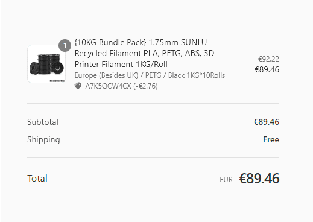Viewport: 313px width, 222px height.
Task: Click the text Printer Filament 1KG/Roll
Action: [121, 65]
